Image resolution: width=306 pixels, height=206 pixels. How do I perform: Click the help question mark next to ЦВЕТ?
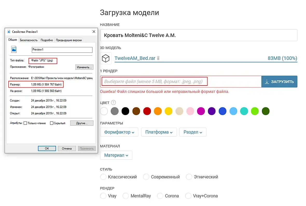click(x=113, y=102)
